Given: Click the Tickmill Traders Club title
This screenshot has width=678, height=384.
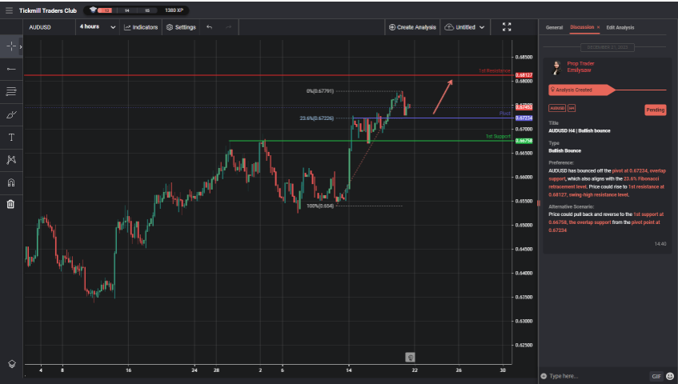Looking at the screenshot, I should (x=47, y=10).
